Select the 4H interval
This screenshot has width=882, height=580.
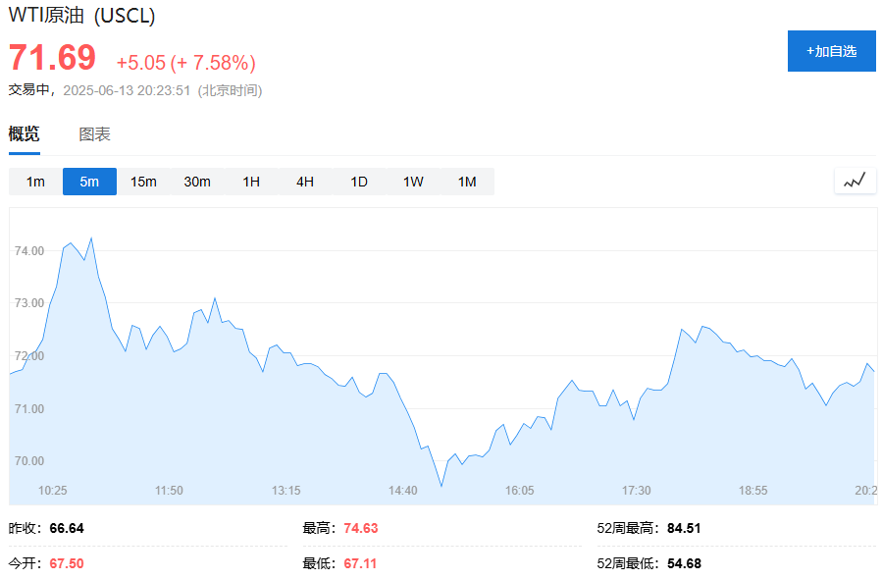tap(304, 181)
